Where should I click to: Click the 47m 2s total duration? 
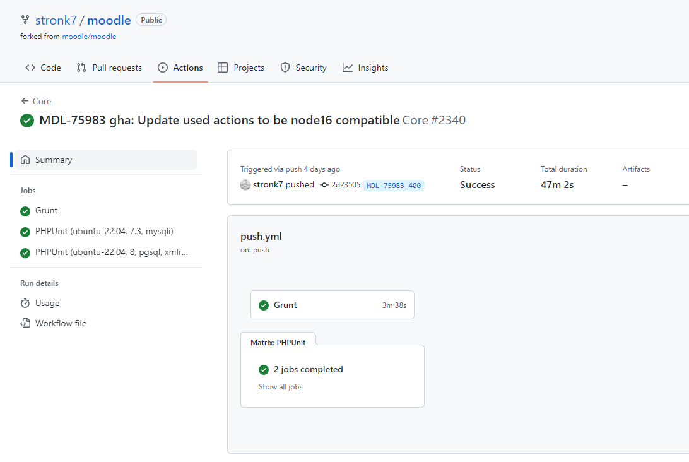point(557,185)
